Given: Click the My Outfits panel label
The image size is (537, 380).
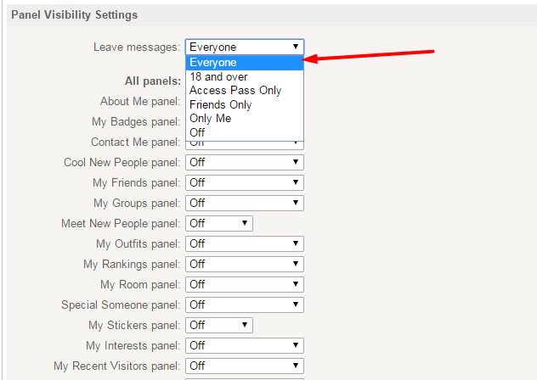Looking at the screenshot, I should pos(138,244).
